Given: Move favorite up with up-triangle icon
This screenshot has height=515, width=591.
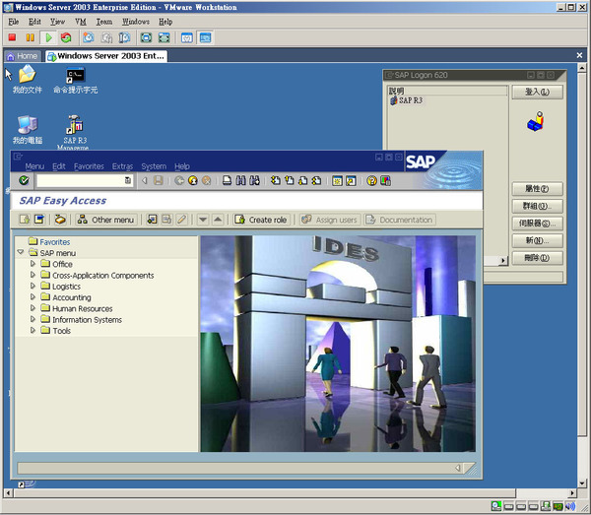Looking at the screenshot, I should 218,220.
